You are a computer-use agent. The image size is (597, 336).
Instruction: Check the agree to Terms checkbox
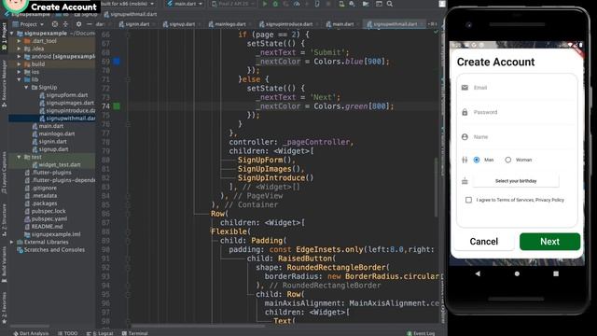tap(468, 200)
